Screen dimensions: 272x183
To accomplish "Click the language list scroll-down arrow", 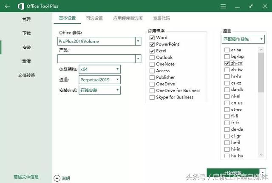I will [x=261, y=155].
